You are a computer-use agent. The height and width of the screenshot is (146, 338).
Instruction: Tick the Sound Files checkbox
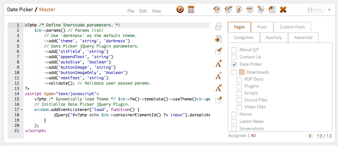(x=239, y=100)
